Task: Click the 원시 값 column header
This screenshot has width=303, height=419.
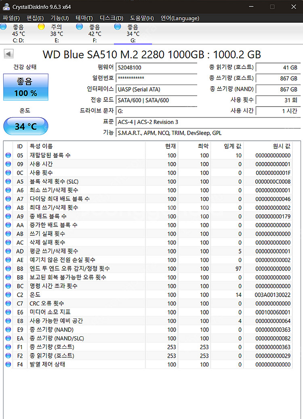Action: [x=268, y=146]
